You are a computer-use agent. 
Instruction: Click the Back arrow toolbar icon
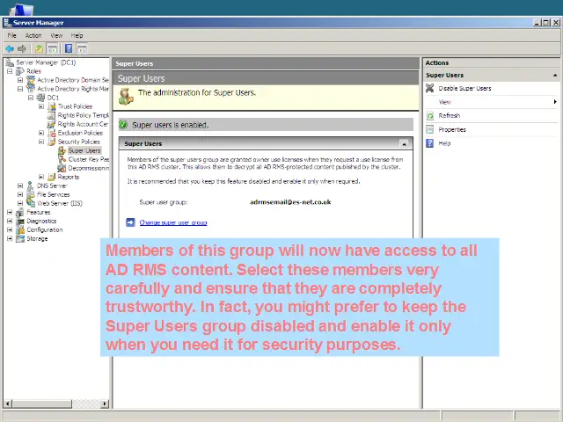[10, 48]
